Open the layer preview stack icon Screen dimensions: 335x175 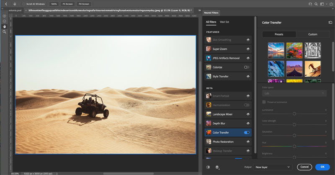[x=217, y=167]
